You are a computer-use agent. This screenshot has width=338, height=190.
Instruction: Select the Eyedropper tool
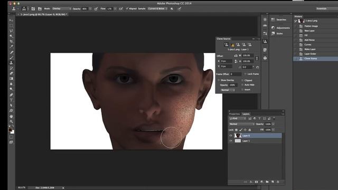coord(11,47)
